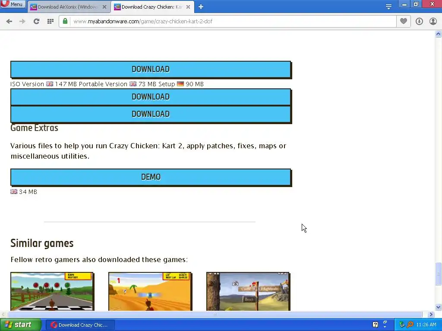
Task: Click the 'Portable Version' text
Action: 103,84
